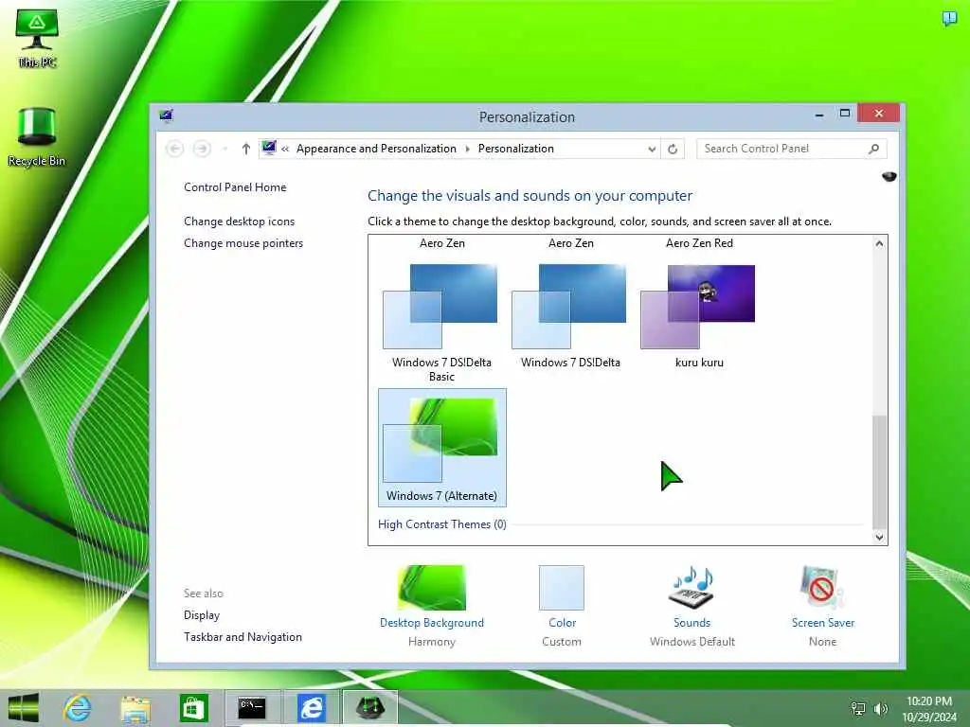970x727 pixels.
Task: Open the volume speaker tray icon
Action: pyautogui.click(x=880, y=708)
